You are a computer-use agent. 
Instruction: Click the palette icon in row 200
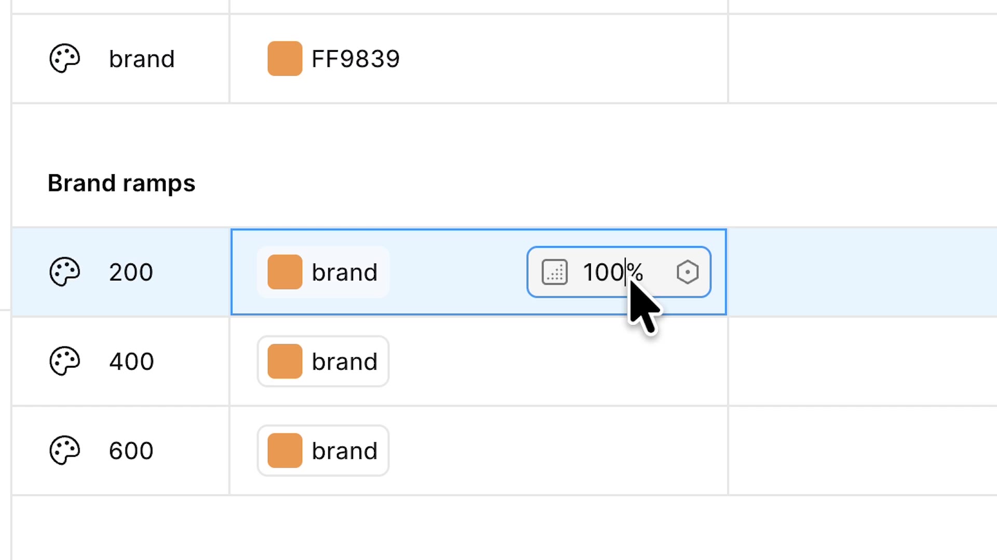64,272
